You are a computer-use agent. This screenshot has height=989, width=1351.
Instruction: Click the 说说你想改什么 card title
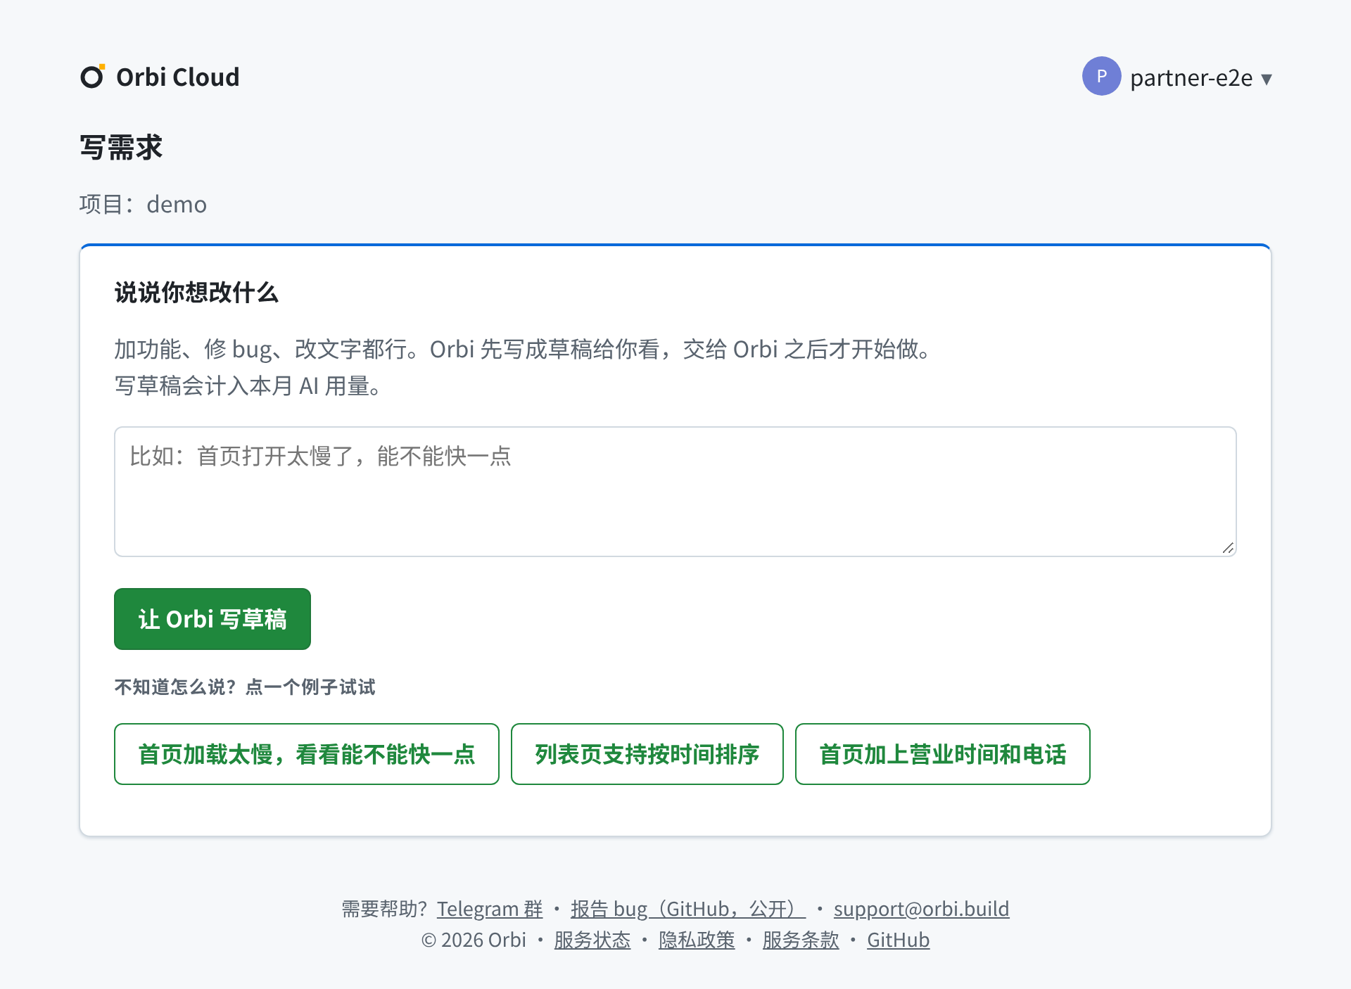coord(196,293)
